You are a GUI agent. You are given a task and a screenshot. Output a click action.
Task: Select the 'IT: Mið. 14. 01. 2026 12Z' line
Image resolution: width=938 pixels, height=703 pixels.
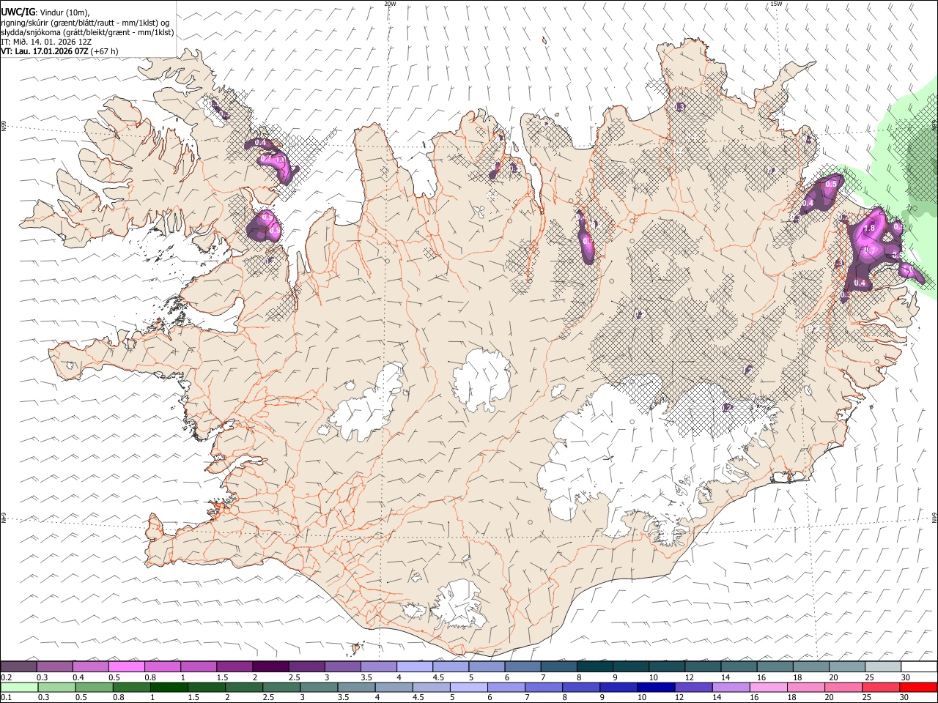click(x=46, y=42)
